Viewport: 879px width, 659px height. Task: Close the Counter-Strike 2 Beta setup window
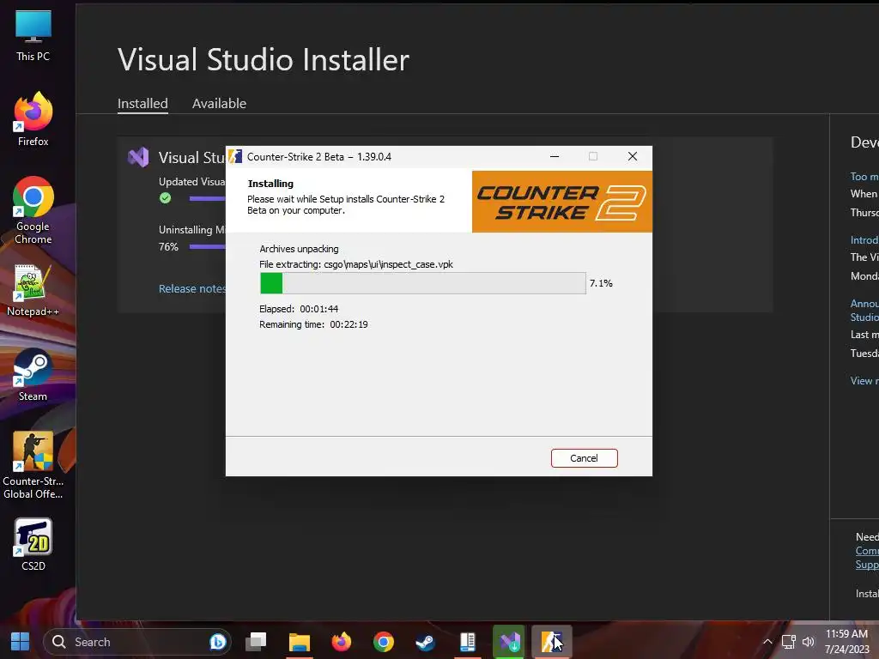633,156
